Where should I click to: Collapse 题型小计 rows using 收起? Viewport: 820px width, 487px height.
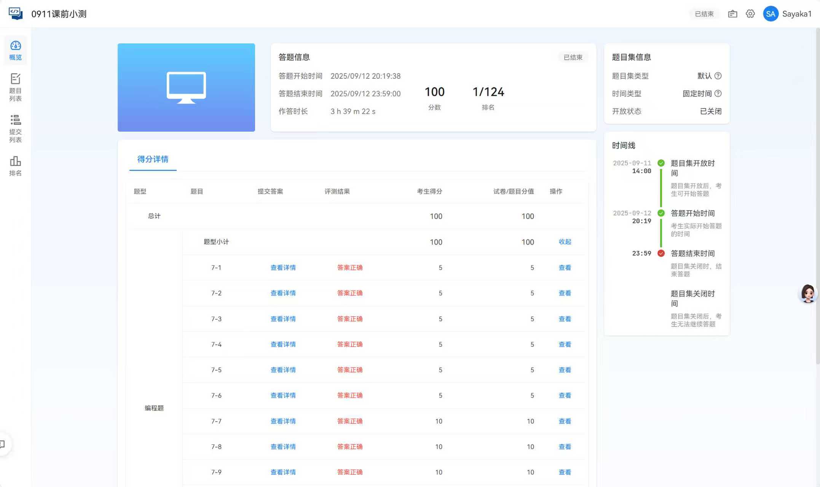pos(565,242)
